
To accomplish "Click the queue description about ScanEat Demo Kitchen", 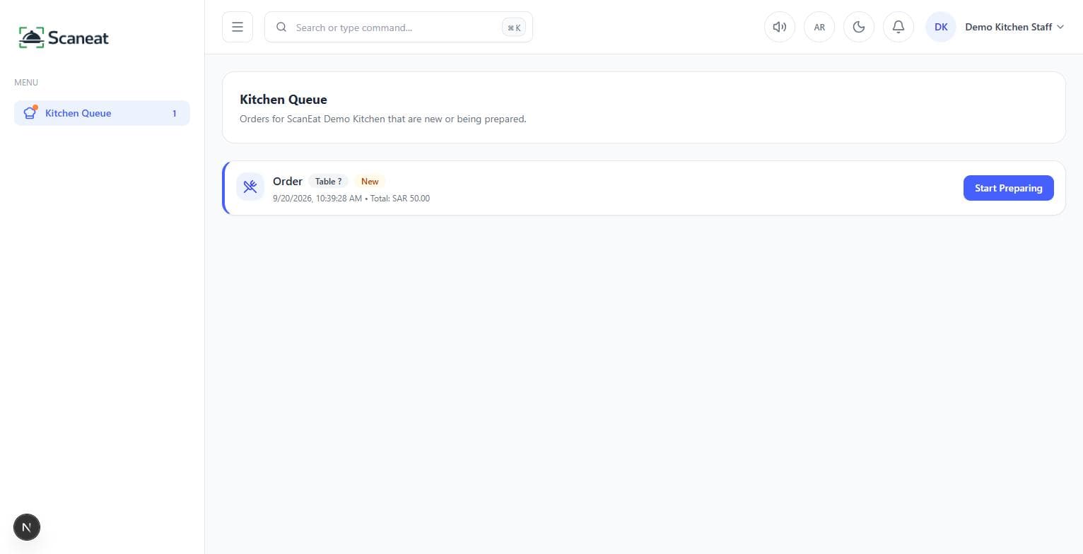I will click(x=383, y=119).
